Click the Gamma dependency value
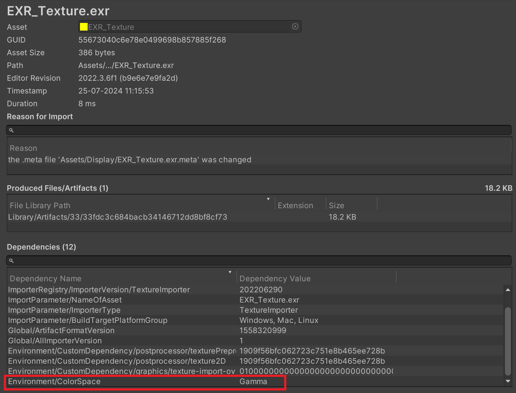This screenshot has width=516, height=393. [x=253, y=382]
